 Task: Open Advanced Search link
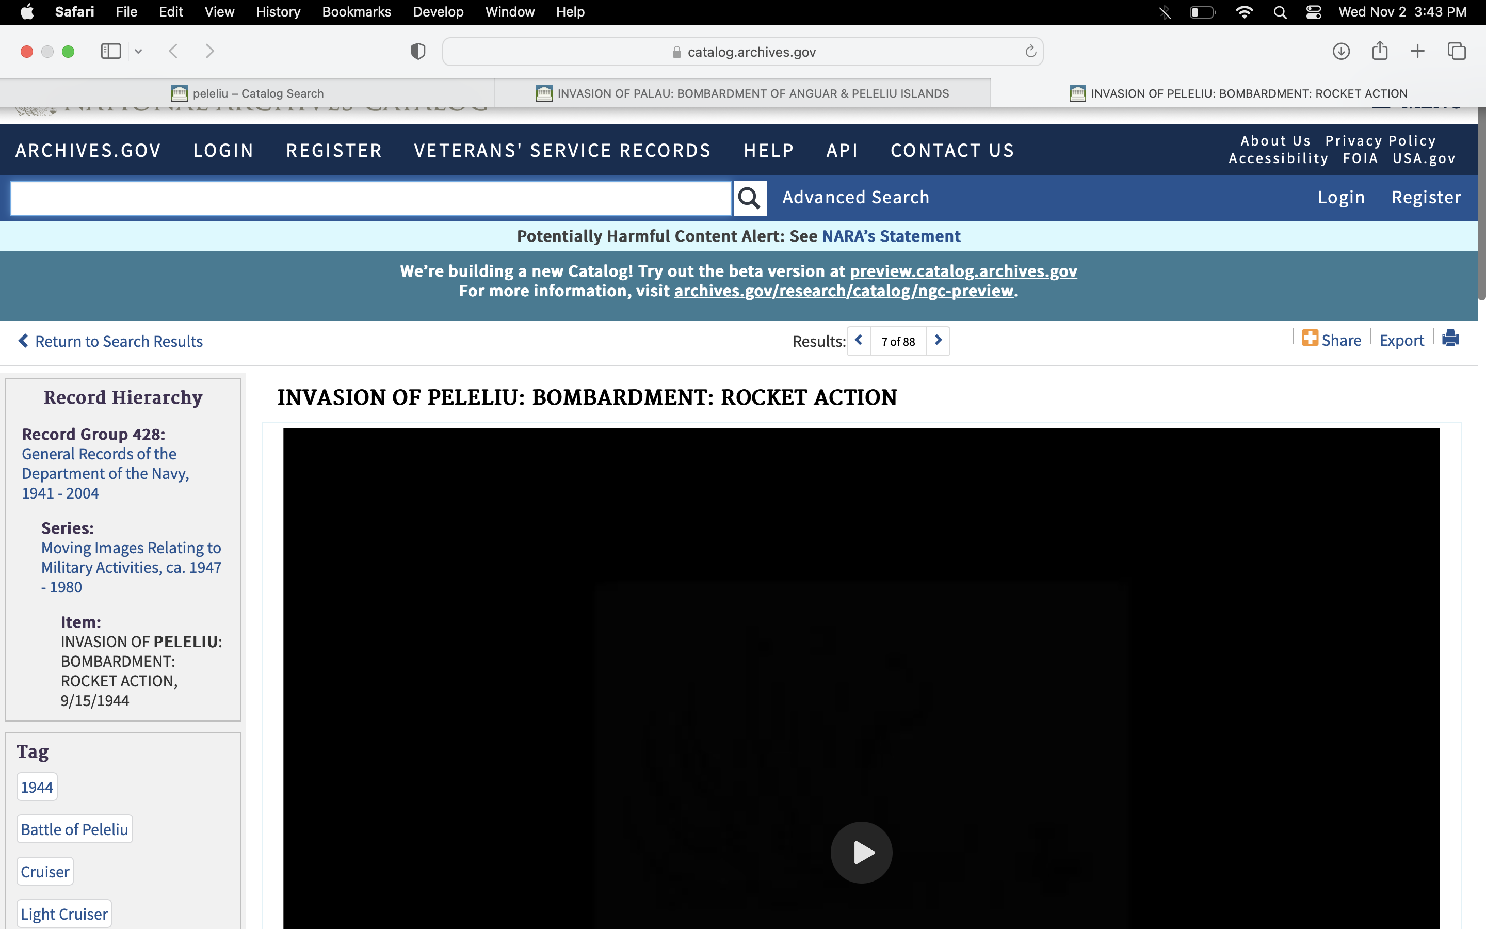[x=855, y=197]
